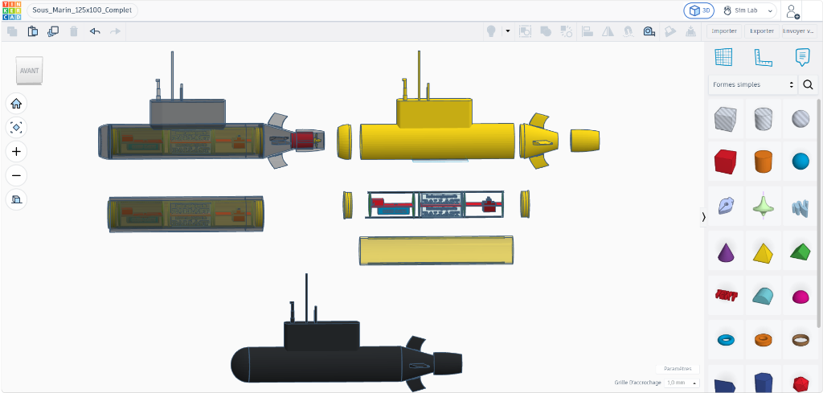The width and height of the screenshot is (823, 393).
Task: Select the red box shape
Action: (x=726, y=161)
